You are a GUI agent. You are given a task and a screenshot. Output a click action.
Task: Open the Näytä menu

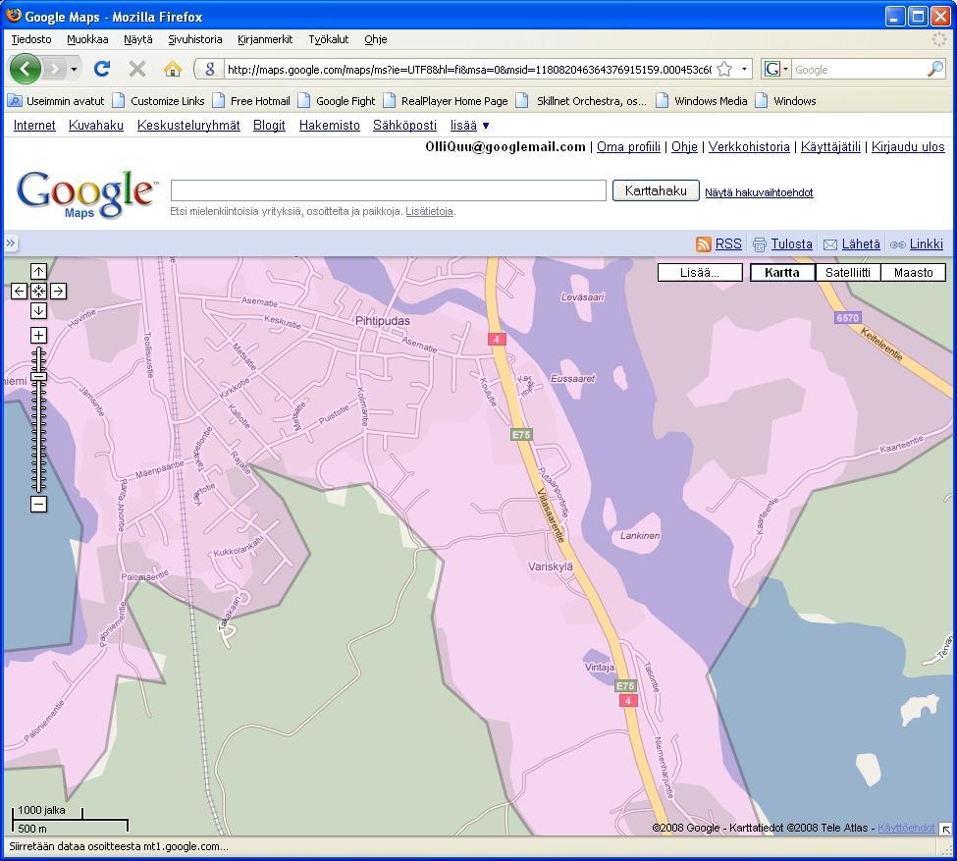pos(138,39)
